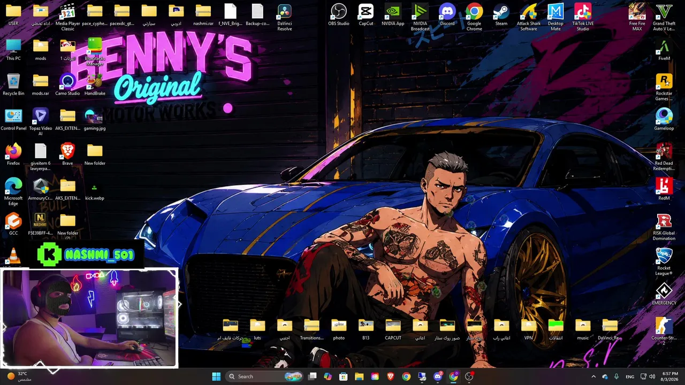The width and height of the screenshot is (685, 385).
Task: Select the Microsoft Edge desktop icon
Action: coord(13,192)
